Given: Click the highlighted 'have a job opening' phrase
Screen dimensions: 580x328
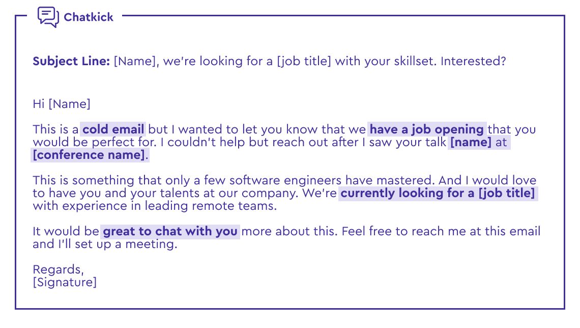Looking at the screenshot, I should tap(427, 129).
